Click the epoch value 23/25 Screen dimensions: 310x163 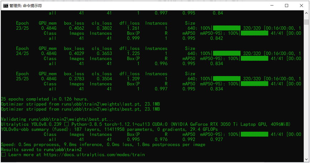(x=22, y=28)
